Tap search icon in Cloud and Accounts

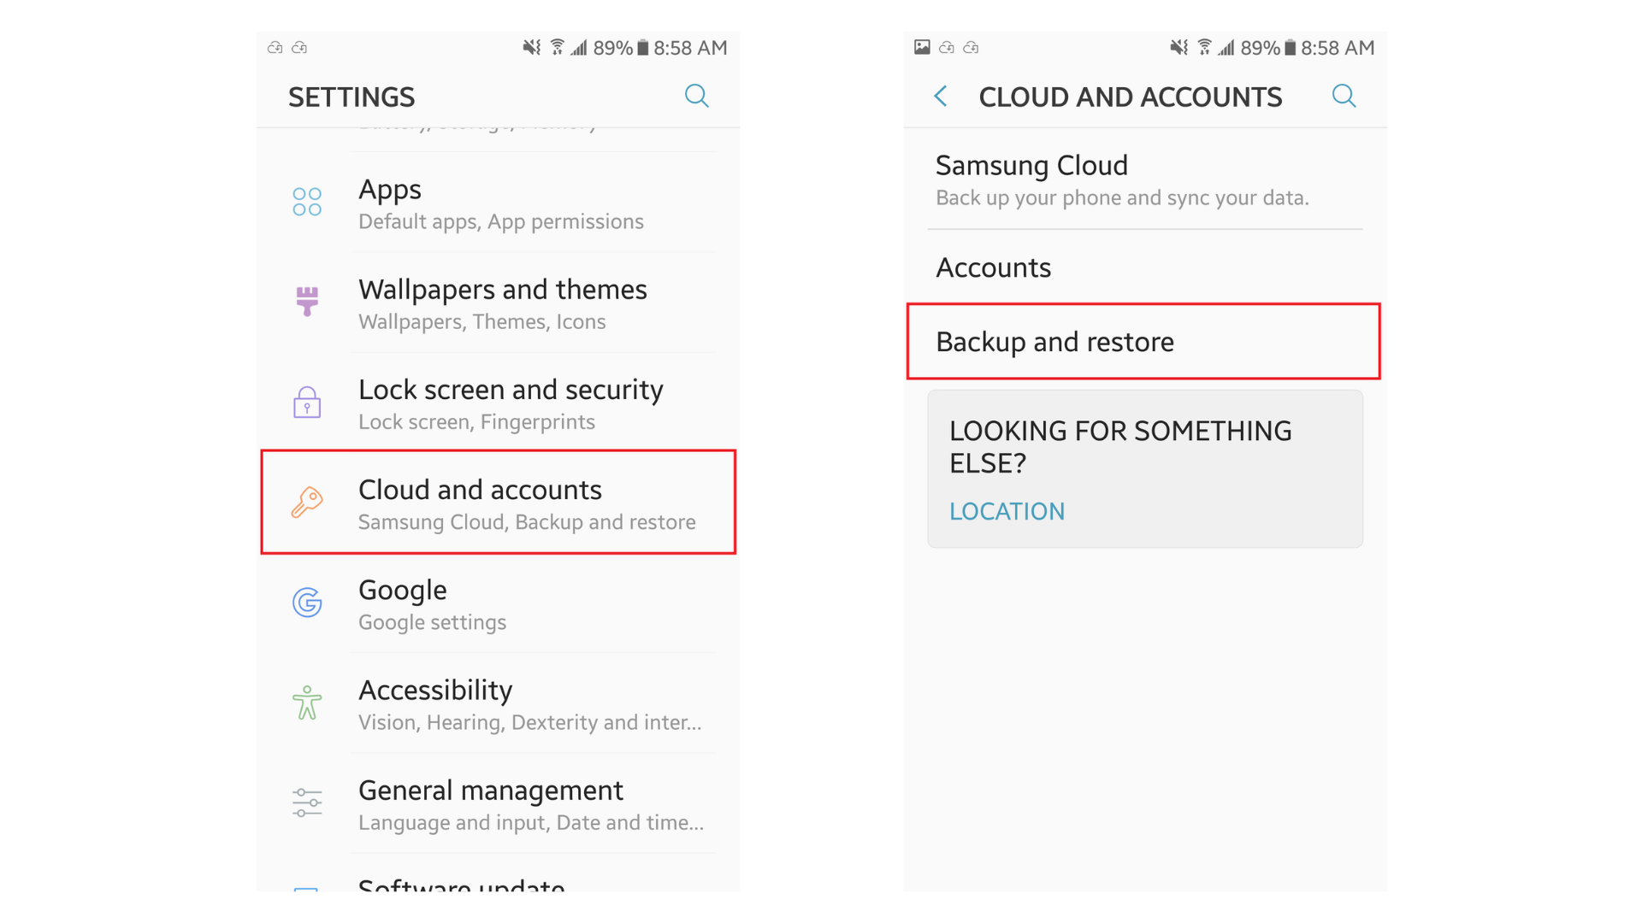point(1344,96)
